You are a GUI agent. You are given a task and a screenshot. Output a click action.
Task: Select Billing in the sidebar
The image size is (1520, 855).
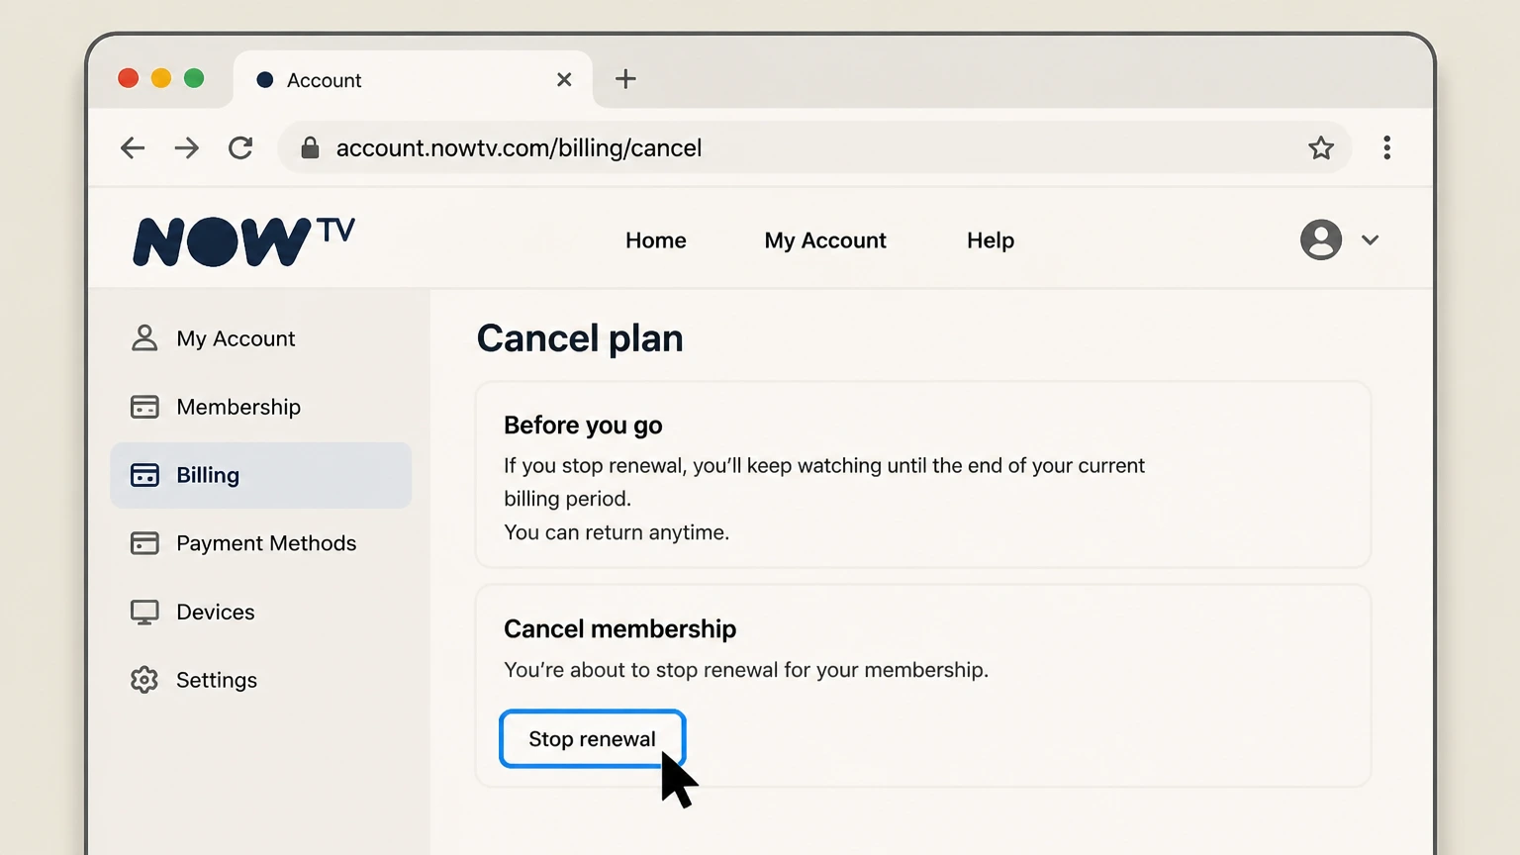point(261,475)
